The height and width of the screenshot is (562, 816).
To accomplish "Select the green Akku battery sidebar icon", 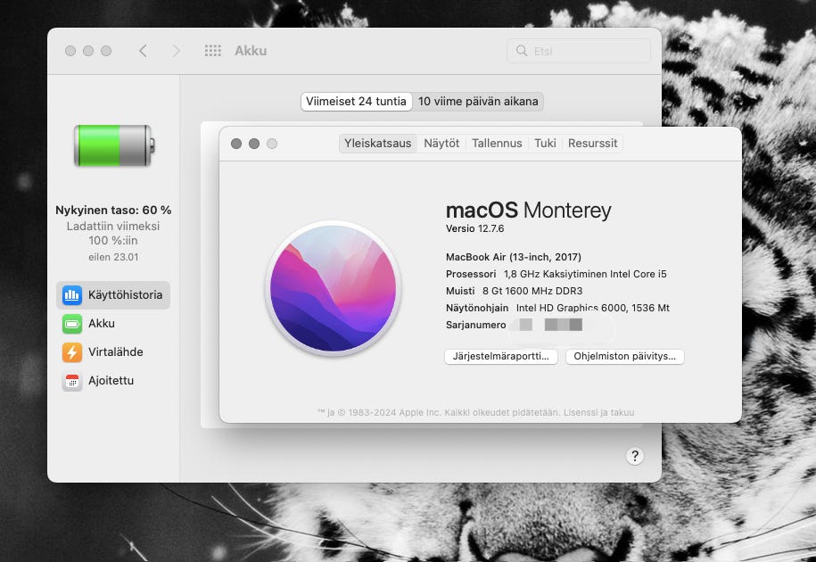I will (72, 324).
